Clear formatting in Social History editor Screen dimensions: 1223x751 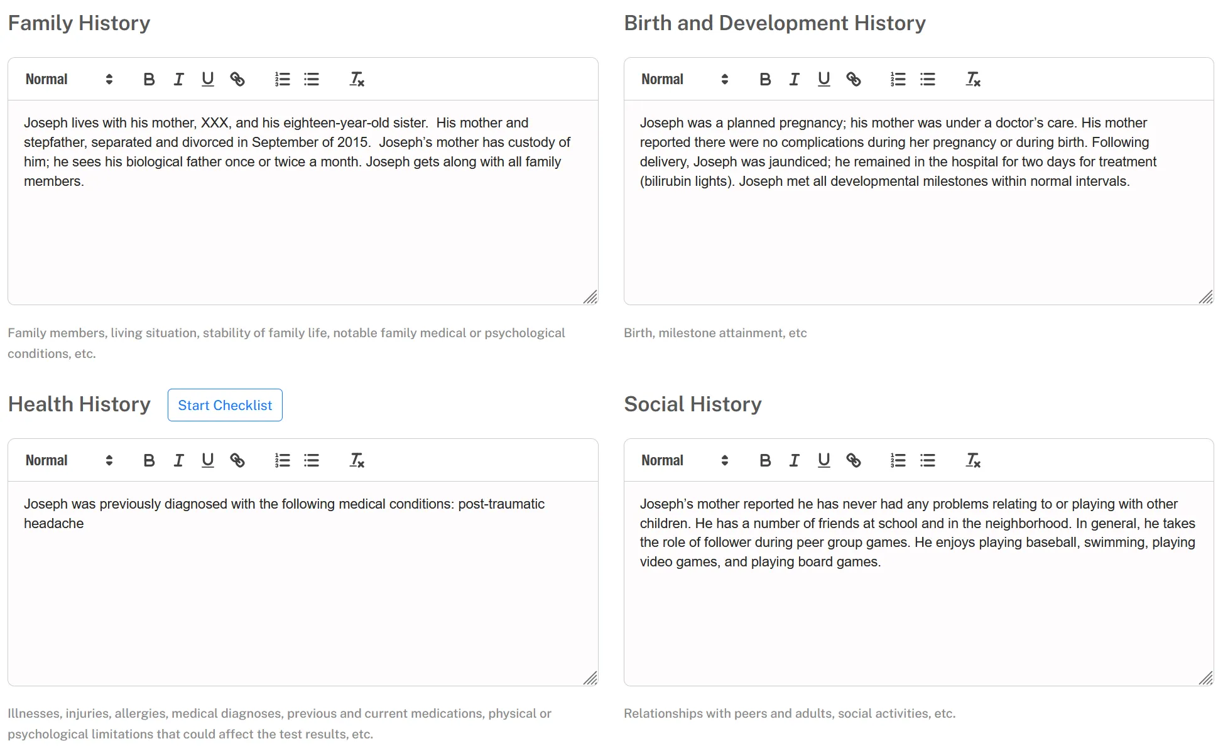973,460
